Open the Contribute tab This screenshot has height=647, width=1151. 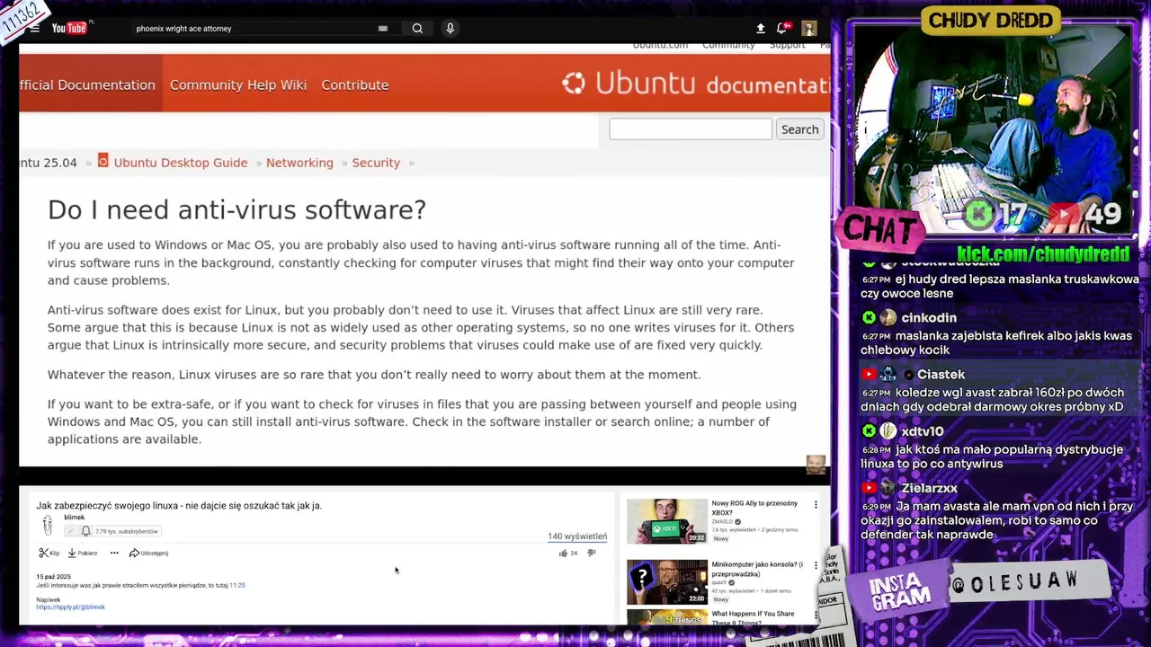click(x=355, y=84)
